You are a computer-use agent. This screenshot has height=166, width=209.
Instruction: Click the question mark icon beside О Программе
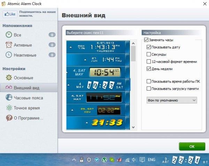pyautogui.click(x=9, y=118)
